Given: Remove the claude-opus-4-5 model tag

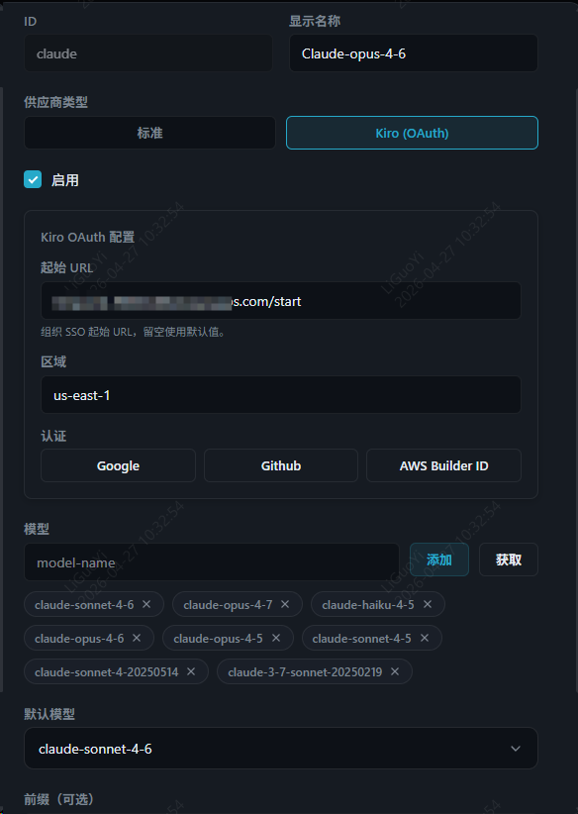Looking at the screenshot, I should coord(276,638).
